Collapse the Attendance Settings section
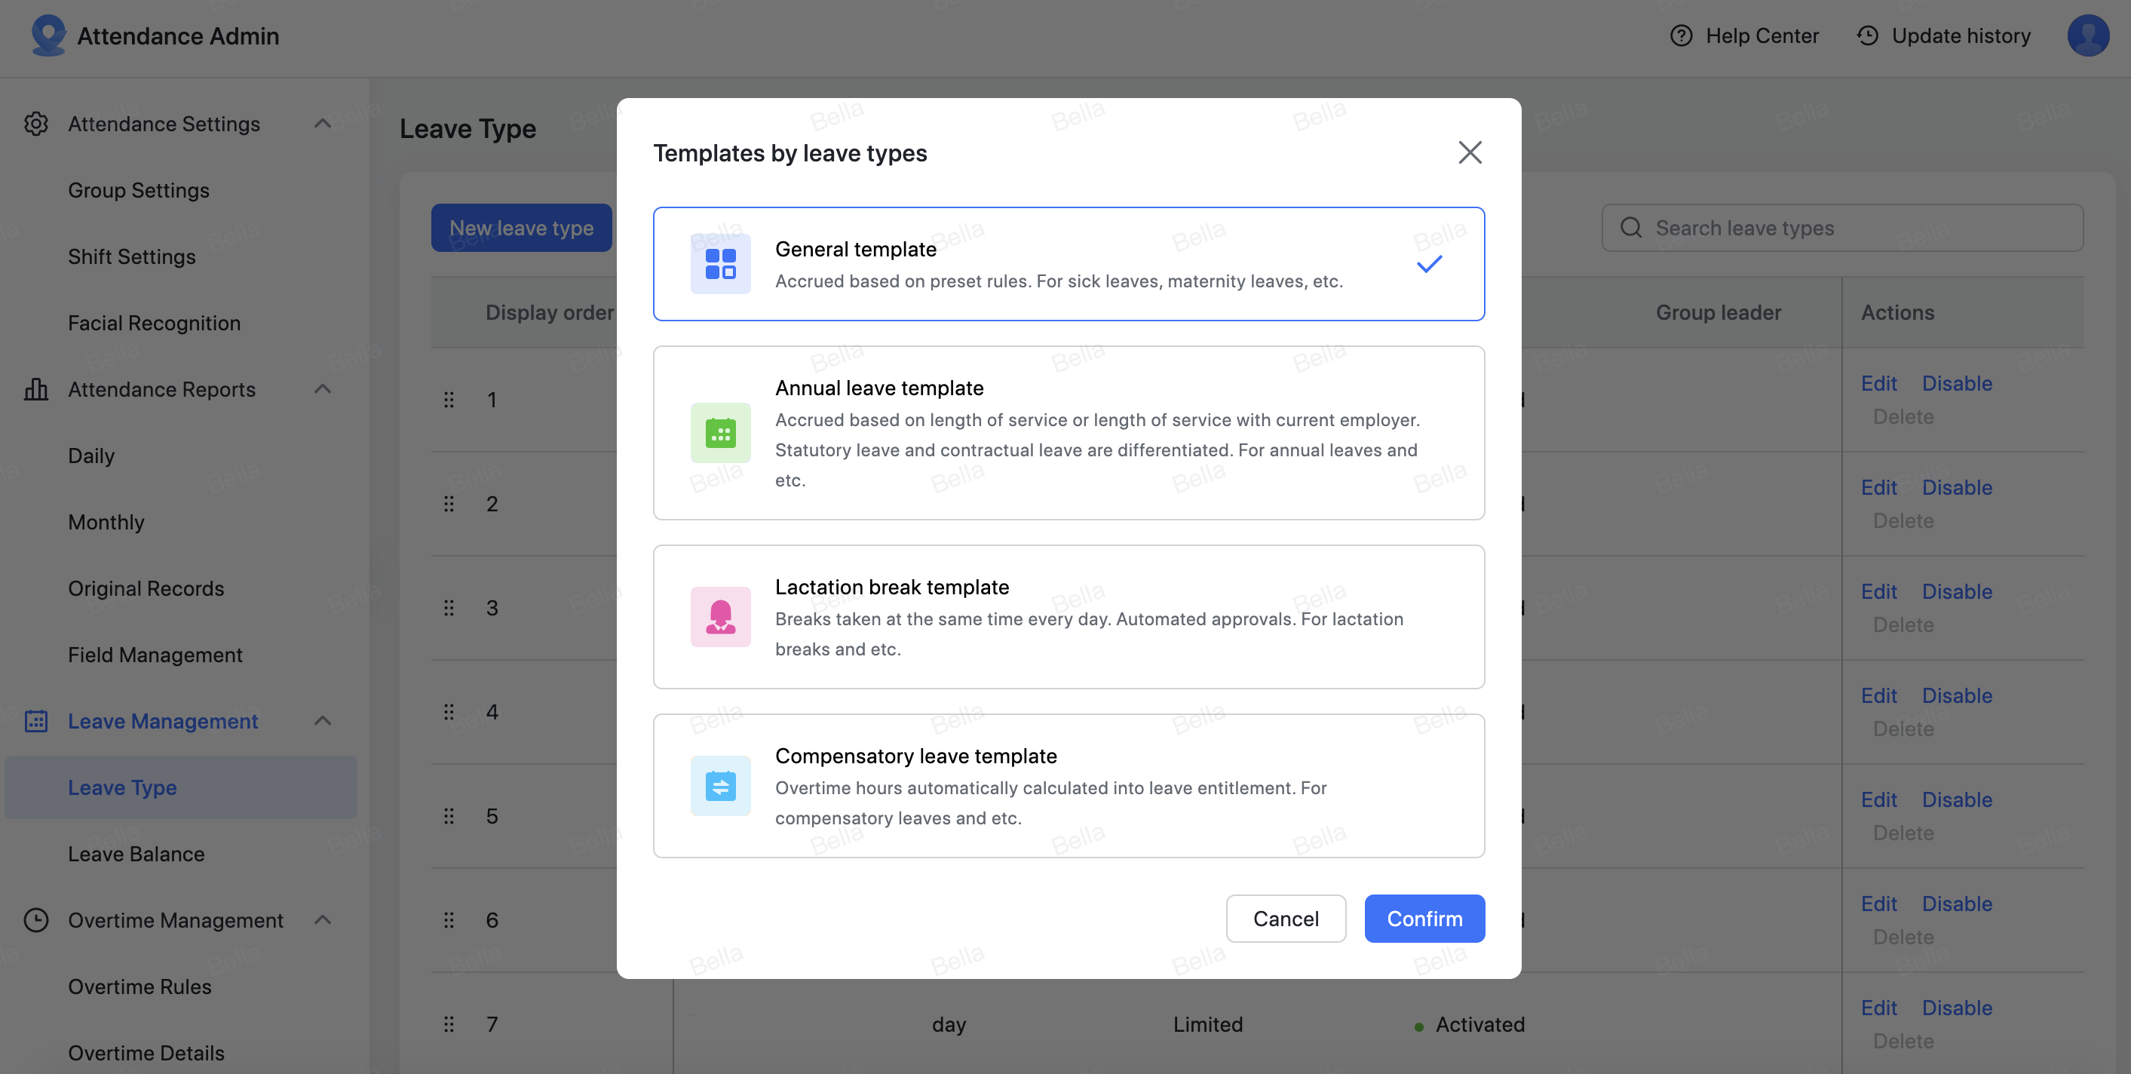The width and height of the screenshot is (2131, 1074). click(x=323, y=124)
